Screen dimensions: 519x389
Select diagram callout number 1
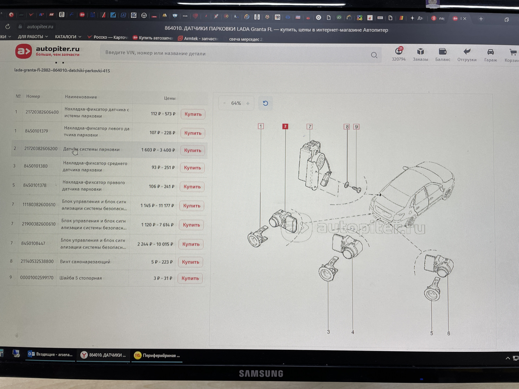261,126
